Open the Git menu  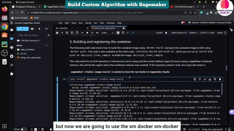pyautogui.click(x=95, y=23)
